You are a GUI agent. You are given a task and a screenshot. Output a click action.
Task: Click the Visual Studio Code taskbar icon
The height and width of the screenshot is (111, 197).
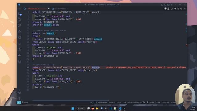coord(120,109)
